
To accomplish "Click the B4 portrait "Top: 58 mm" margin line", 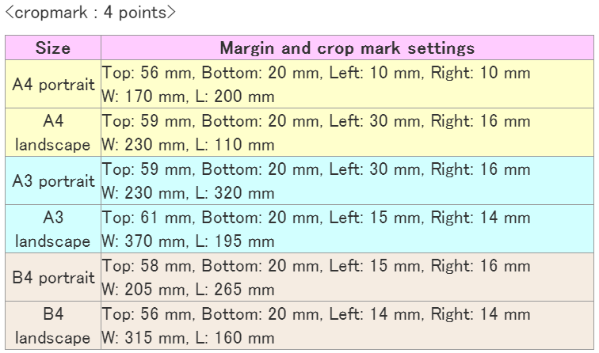I will (316, 266).
